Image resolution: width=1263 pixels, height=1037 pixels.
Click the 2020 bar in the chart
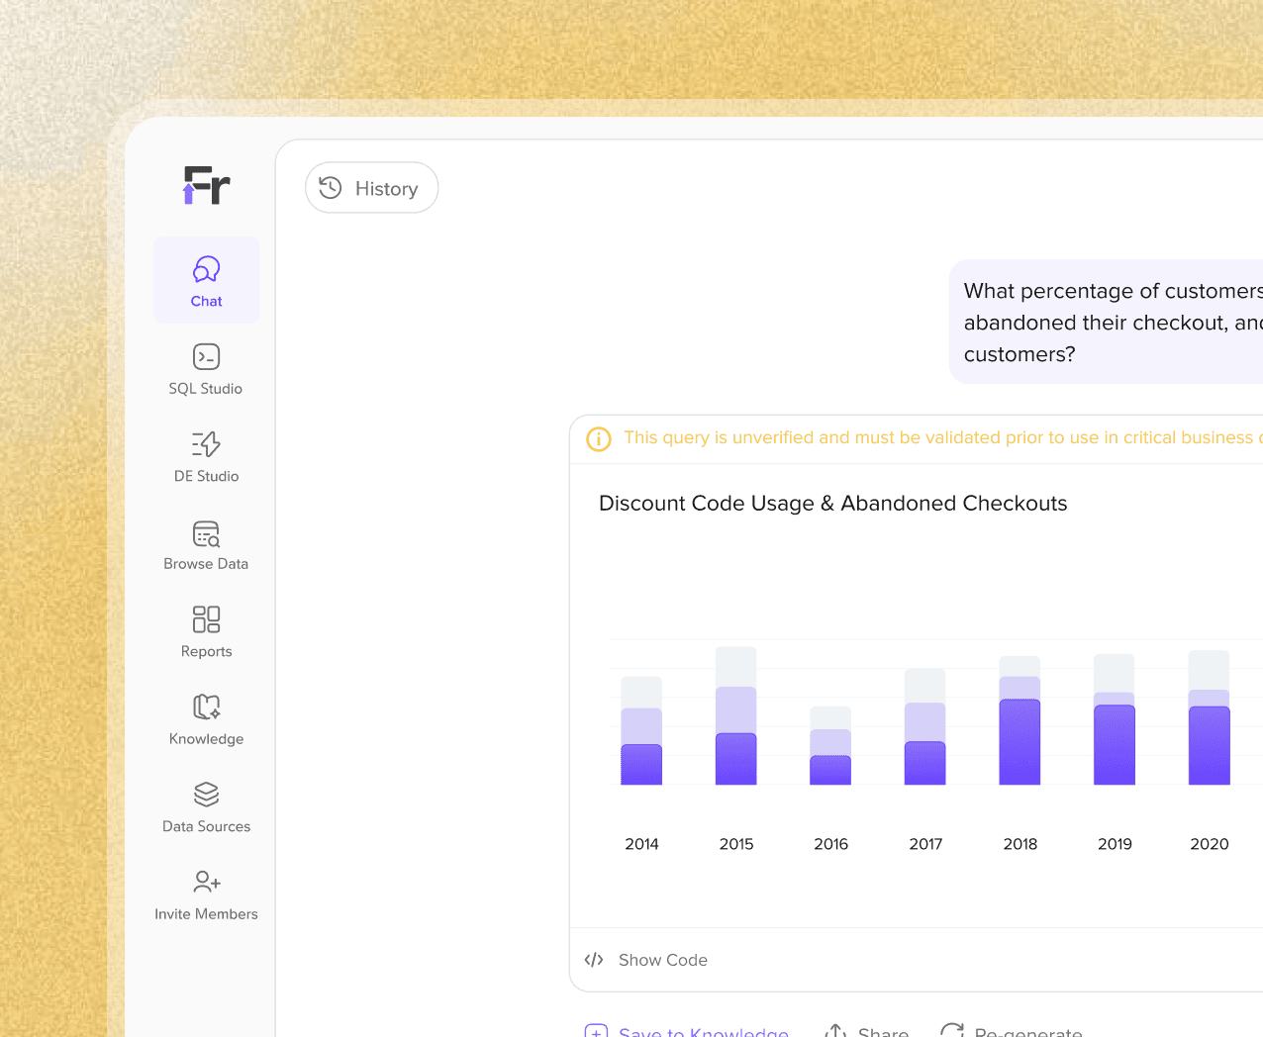pyautogui.click(x=1209, y=718)
